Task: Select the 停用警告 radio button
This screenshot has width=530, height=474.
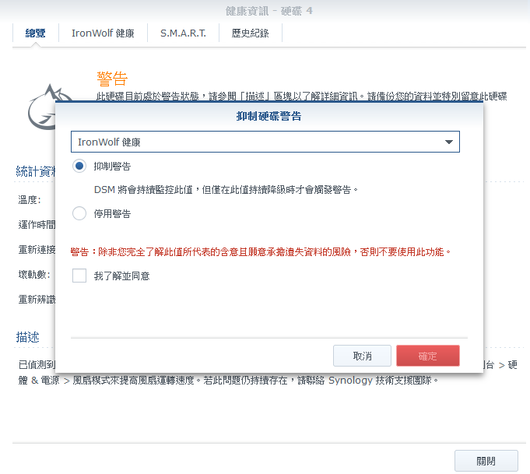Action: 79,213
